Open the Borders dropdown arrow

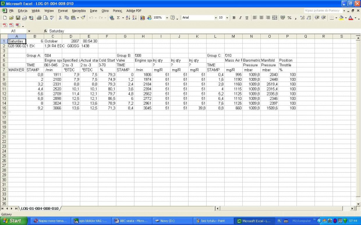point(336,17)
